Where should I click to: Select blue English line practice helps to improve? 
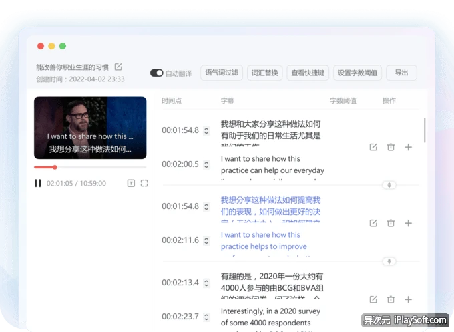pyautogui.click(x=264, y=246)
